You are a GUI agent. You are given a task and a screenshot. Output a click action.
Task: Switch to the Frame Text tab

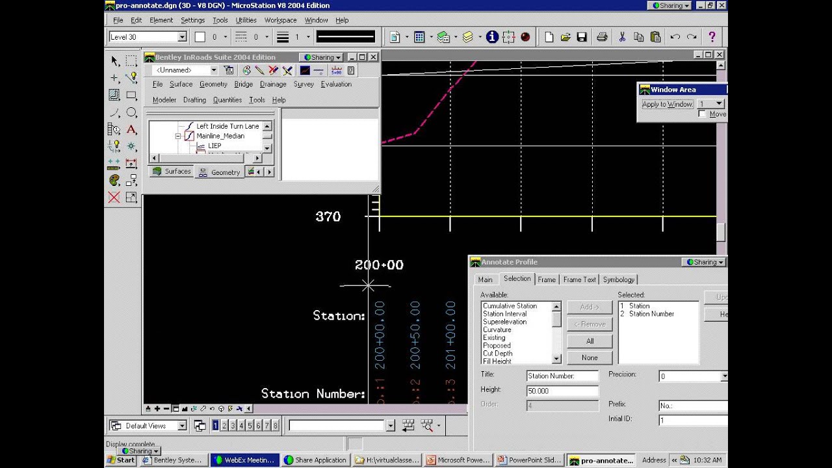click(x=579, y=279)
